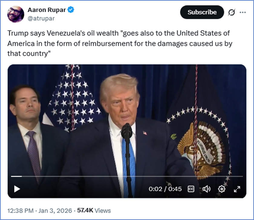Image resolution: width=254 pixels, height=220 pixels.
Task: Click the blue verified badge
Action: (71, 10)
